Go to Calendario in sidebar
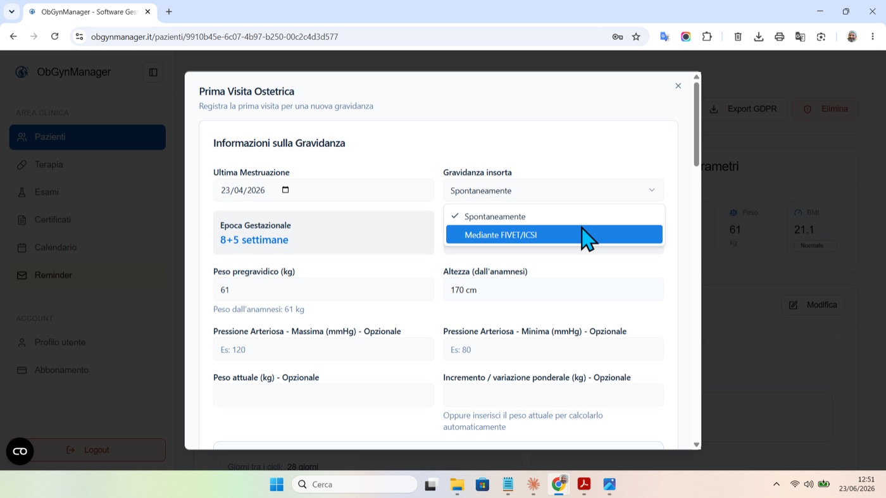Viewport: 886px width, 498px height. 87,247
